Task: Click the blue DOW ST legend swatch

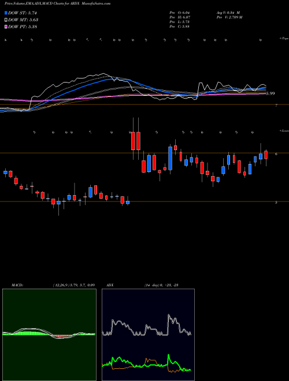Action: coord(6,13)
